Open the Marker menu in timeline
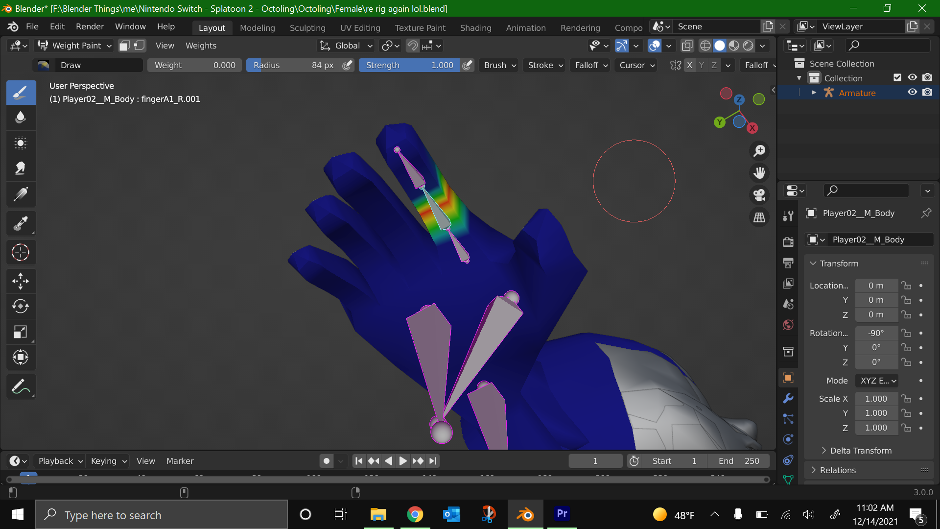 (x=180, y=461)
